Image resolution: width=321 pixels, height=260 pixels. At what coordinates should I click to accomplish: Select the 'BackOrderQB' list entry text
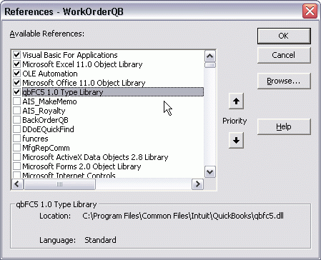pos(45,120)
